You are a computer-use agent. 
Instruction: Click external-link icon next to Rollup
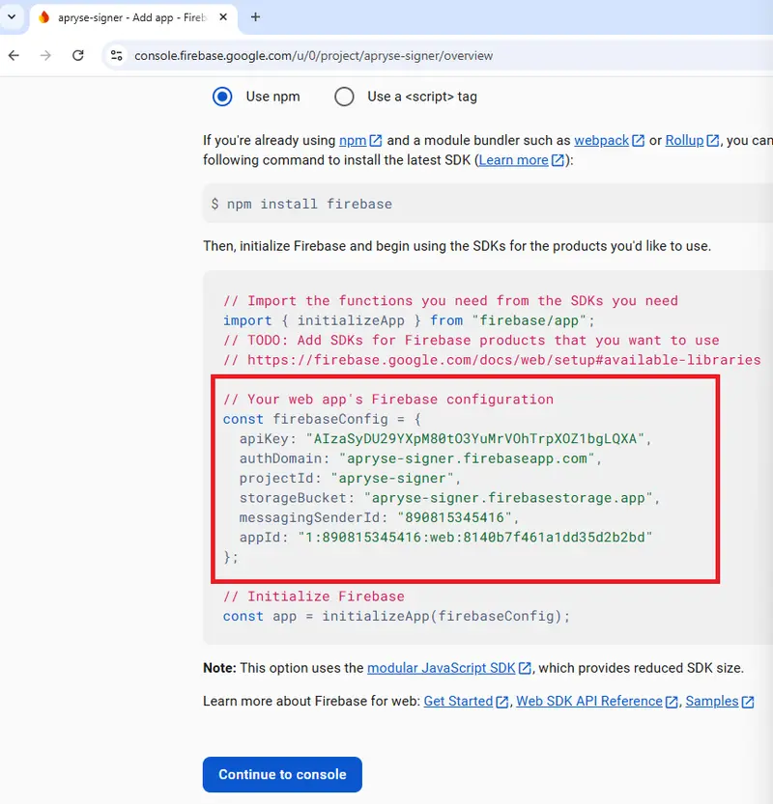712,141
